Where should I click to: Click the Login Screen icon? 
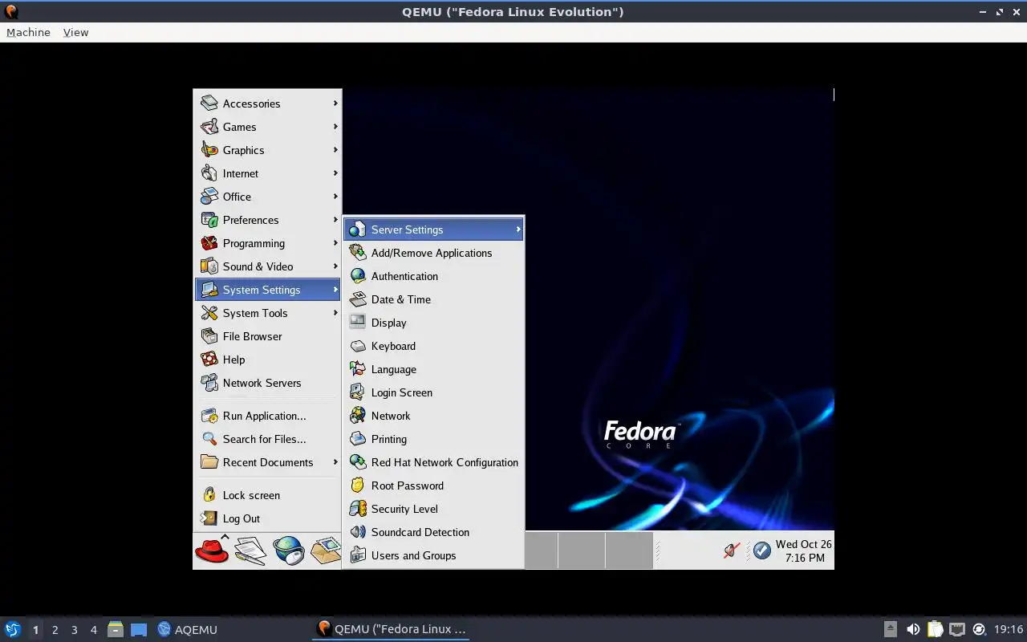point(358,392)
